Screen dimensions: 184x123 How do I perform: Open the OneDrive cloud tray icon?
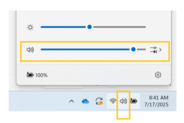pyautogui.click(x=85, y=101)
